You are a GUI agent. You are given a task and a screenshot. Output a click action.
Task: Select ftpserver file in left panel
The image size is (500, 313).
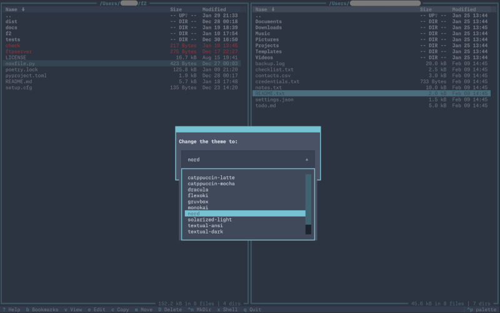[121, 51]
